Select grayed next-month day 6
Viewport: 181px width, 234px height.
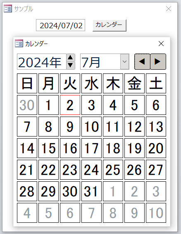click(x=70, y=213)
